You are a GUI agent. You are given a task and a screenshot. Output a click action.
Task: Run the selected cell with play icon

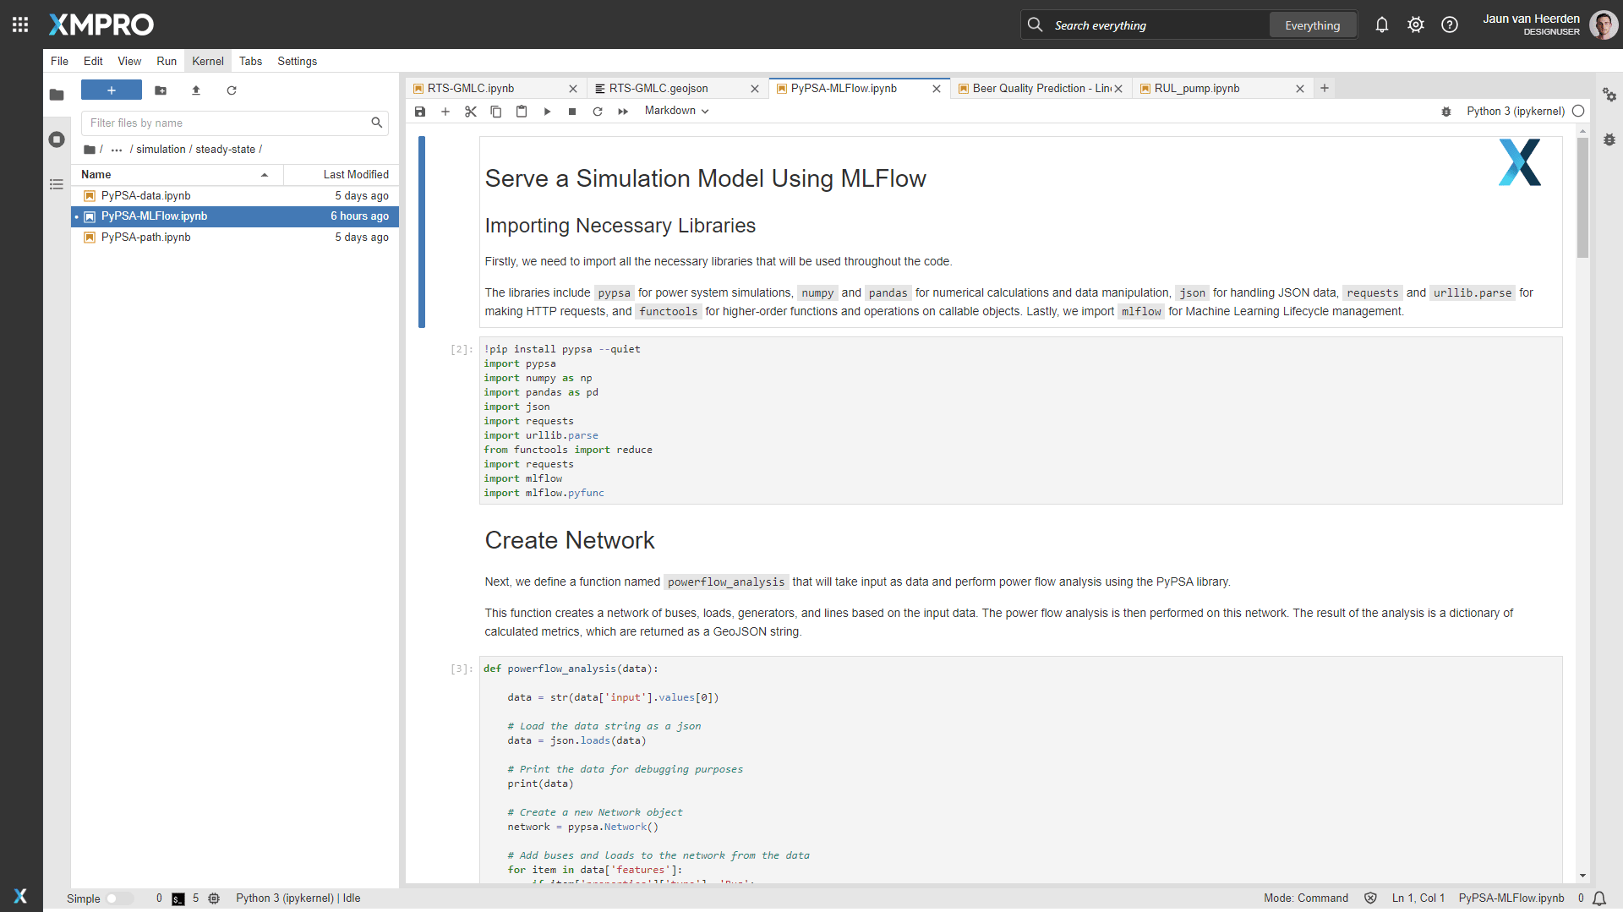coord(547,112)
